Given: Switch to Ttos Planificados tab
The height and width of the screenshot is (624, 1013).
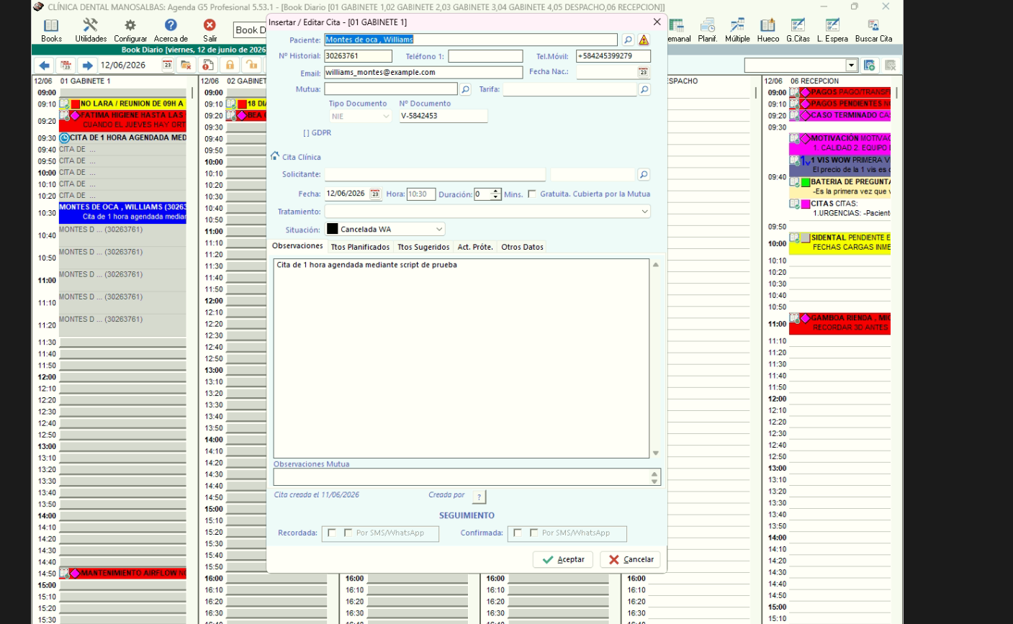Looking at the screenshot, I should pos(360,247).
